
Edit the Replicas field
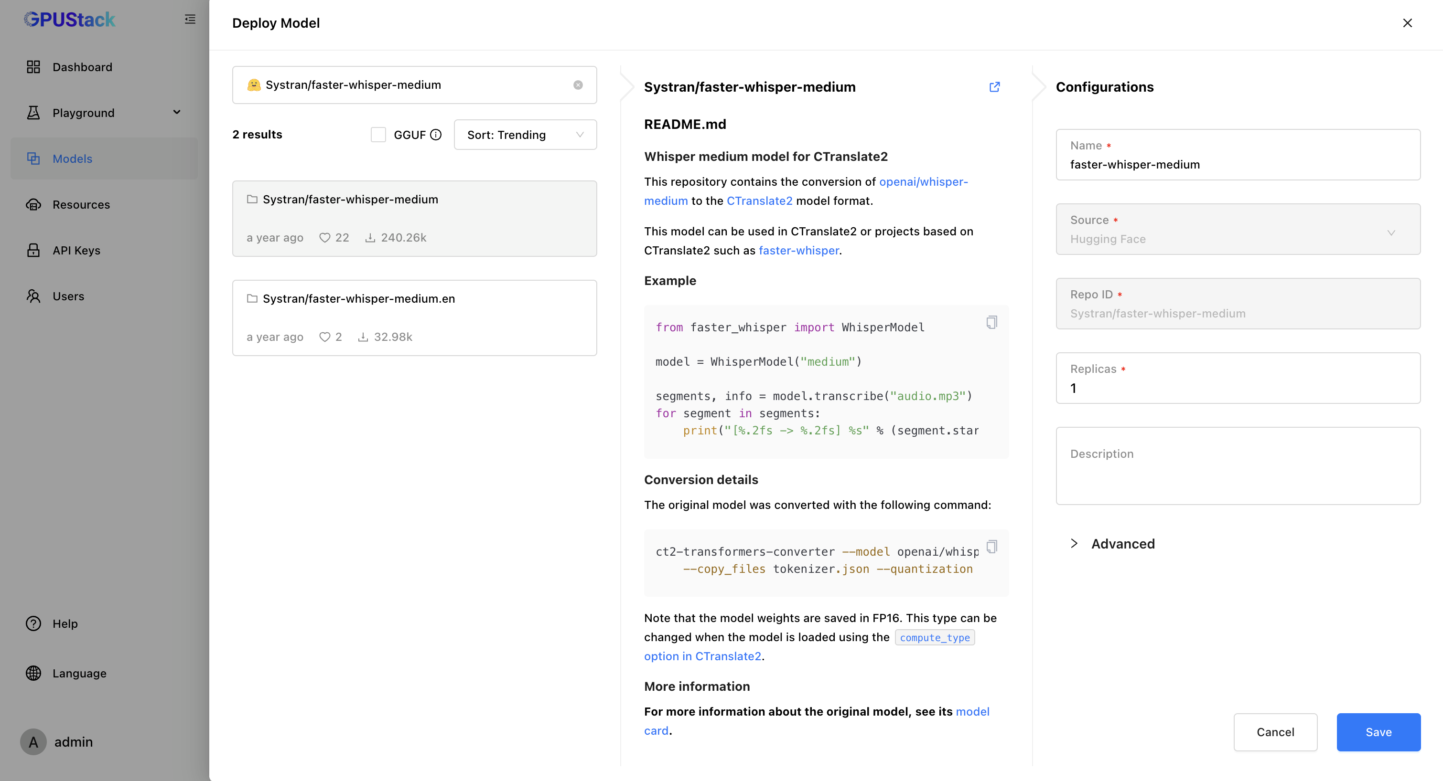coord(1238,379)
